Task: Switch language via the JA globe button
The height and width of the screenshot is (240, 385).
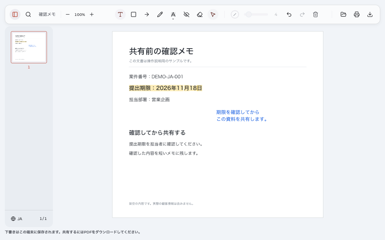Action: click(x=17, y=219)
